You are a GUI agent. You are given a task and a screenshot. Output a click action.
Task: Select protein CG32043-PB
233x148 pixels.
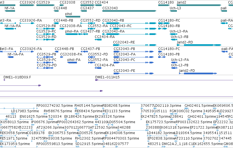(x=124, y=49)
